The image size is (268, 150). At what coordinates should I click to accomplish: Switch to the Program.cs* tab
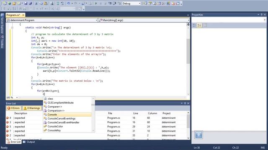point(13,15)
